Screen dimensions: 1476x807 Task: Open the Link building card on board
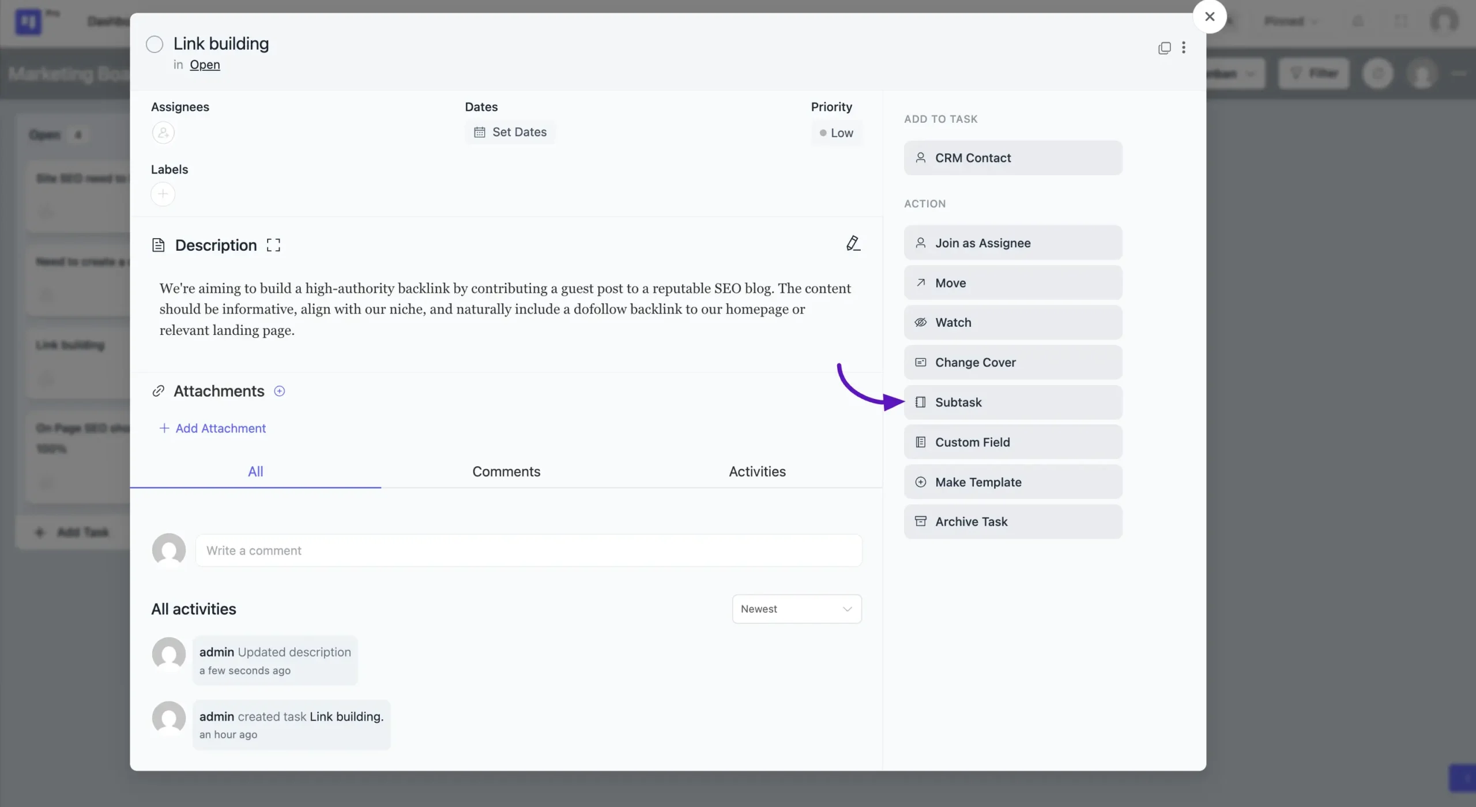(x=78, y=363)
